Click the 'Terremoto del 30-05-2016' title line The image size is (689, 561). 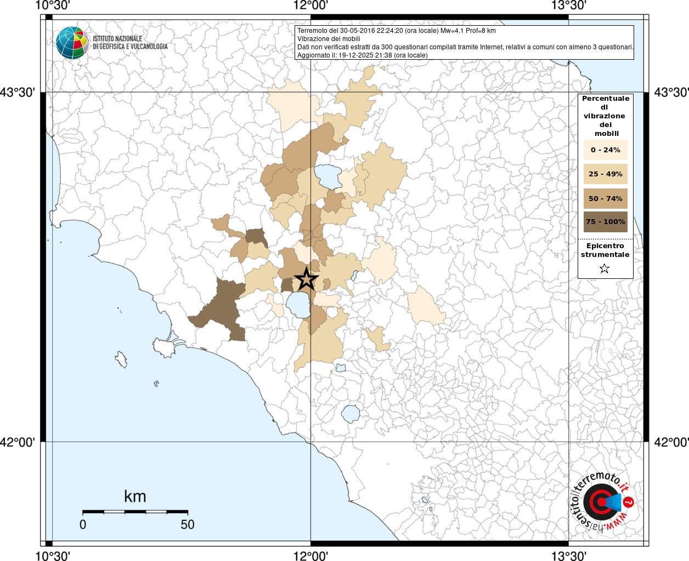397,31
